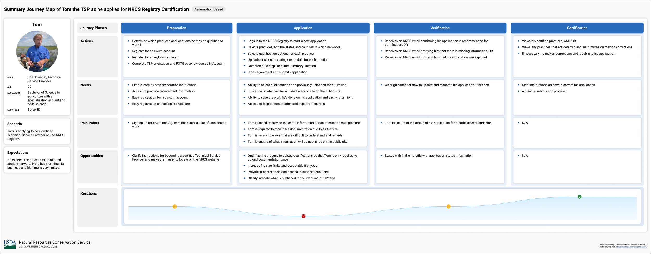Open the flickr usdagov photos link
This screenshot has height=254, width=651.
click(631, 247)
